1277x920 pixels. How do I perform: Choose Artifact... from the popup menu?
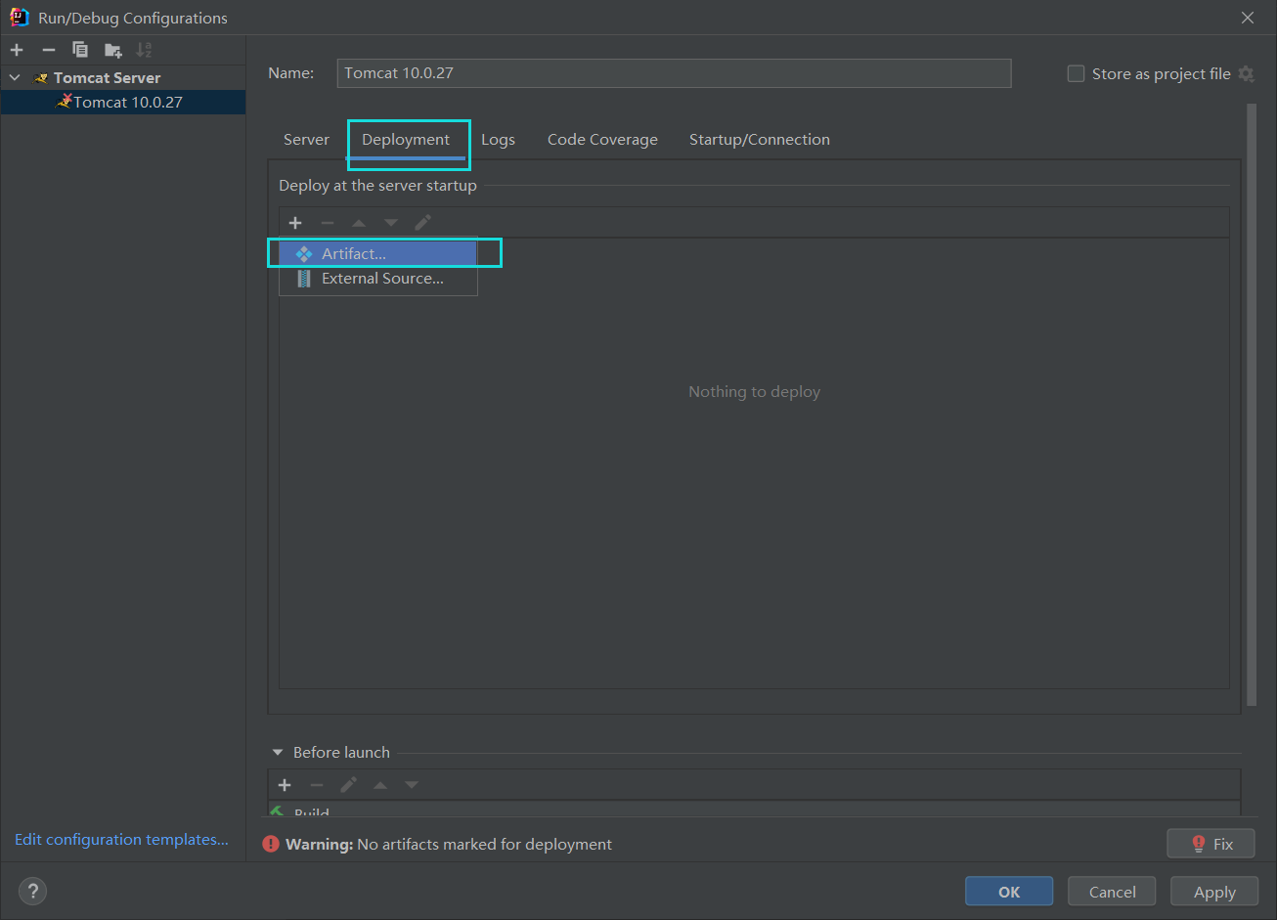click(x=378, y=253)
